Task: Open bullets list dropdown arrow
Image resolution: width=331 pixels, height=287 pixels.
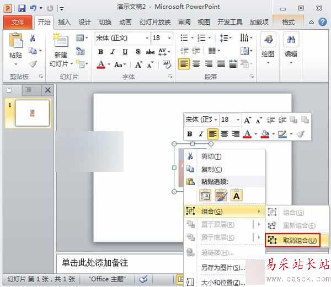Action: click(193, 38)
